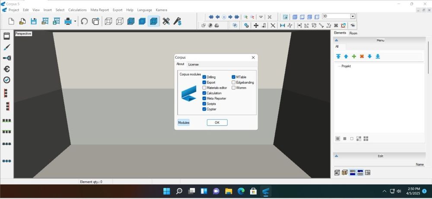
Task: Open the Windows Start menu
Action: pyautogui.click(x=167, y=191)
